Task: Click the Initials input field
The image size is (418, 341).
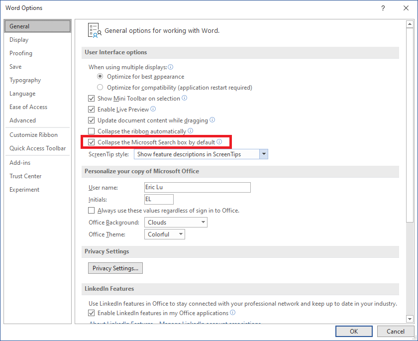Action: point(159,199)
